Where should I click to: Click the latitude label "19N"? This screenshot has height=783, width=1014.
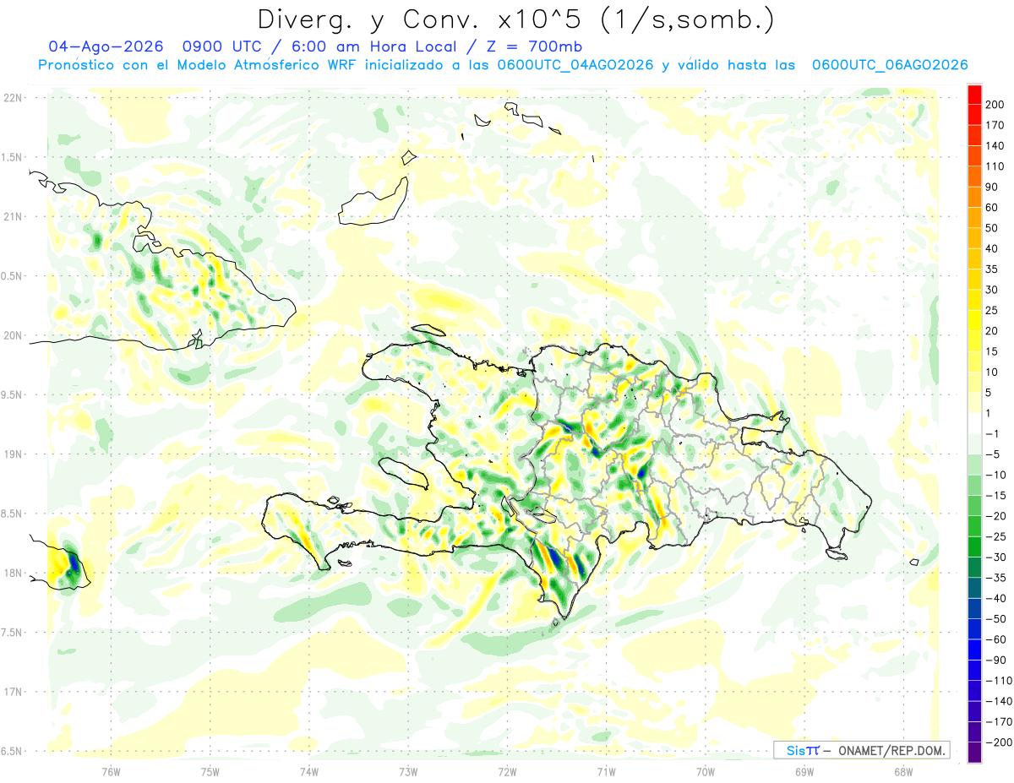click(13, 454)
